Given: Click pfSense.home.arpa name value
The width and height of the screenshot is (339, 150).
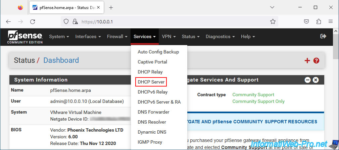Looking at the screenshot, I should 70,90.
